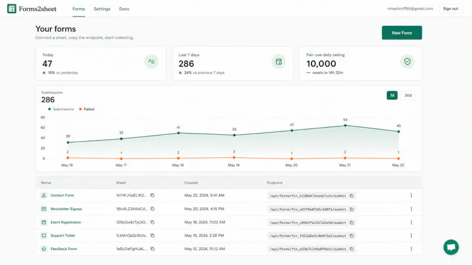Click sheet ID 1hYtKJVpELlK2...
This screenshot has height=265, width=472.
pos(131,196)
